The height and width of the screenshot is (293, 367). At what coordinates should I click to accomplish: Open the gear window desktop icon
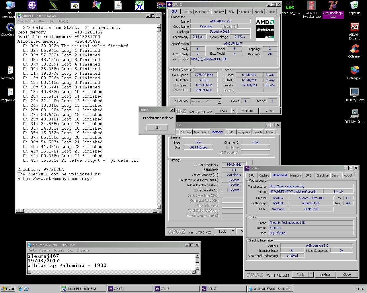coord(75,5)
